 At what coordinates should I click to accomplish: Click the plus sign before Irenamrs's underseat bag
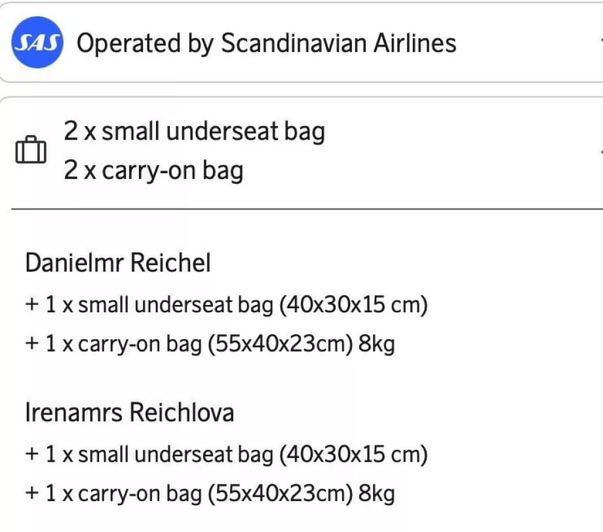tap(31, 455)
